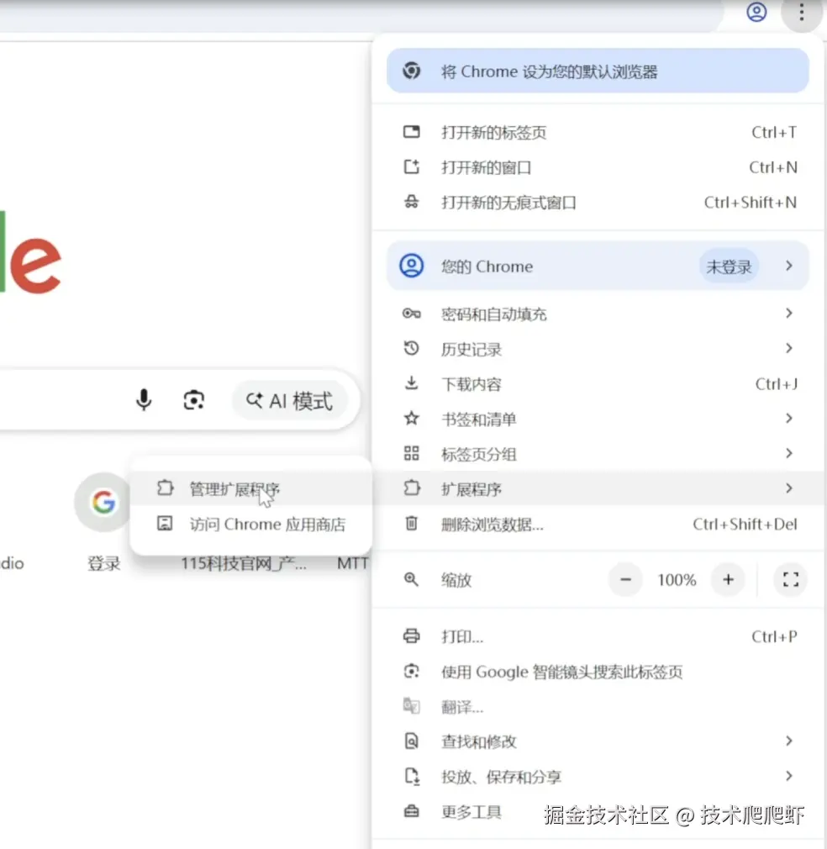
Task: Open 投放、保存和分享 entry
Action: click(x=598, y=777)
